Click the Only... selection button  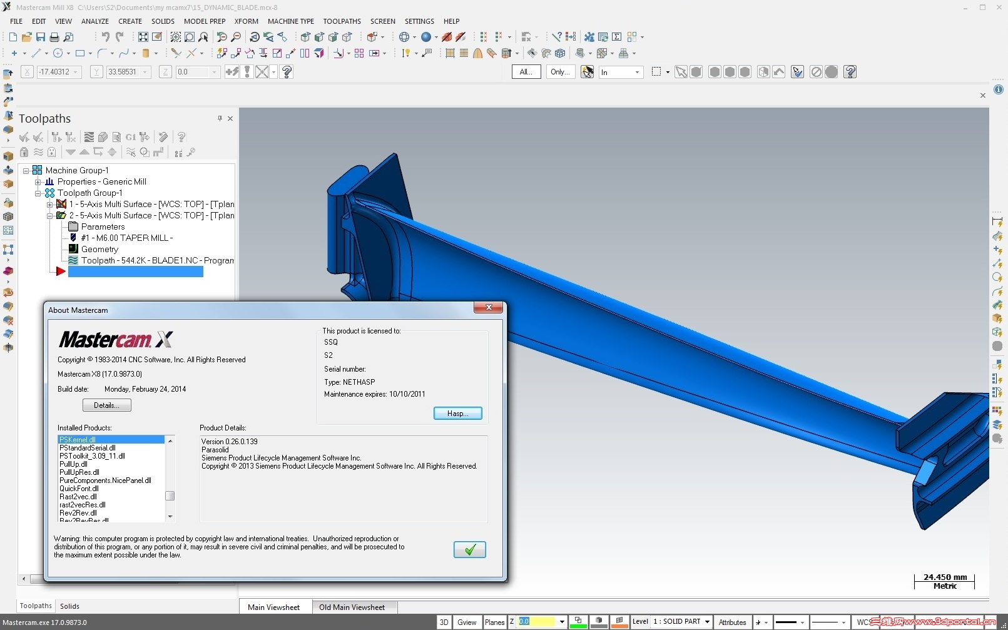(x=560, y=72)
